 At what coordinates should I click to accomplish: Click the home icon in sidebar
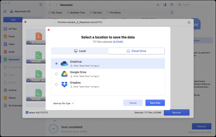5,11
